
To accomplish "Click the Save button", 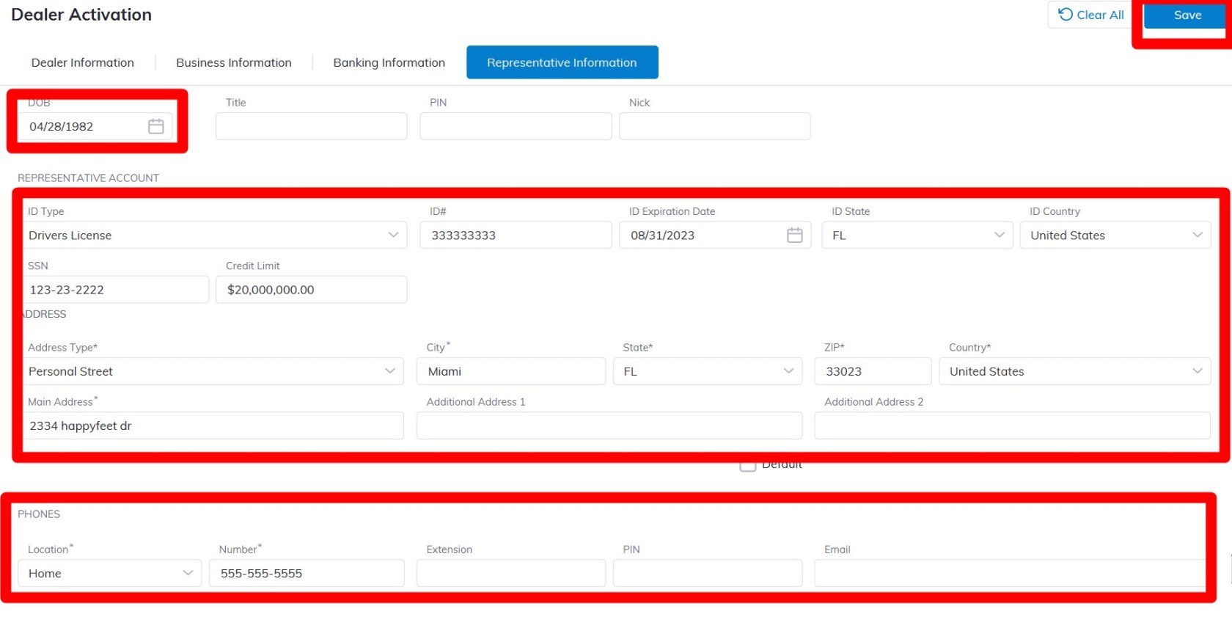I will [x=1187, y=15].
